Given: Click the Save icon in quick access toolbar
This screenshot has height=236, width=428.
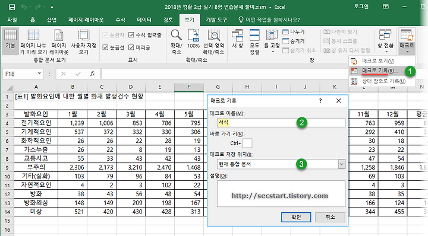Looking at the screenshot, I should pos(12,7).
